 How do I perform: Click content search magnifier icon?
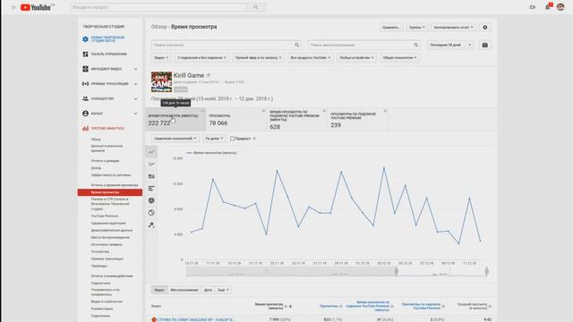click(x=296, y=45)
